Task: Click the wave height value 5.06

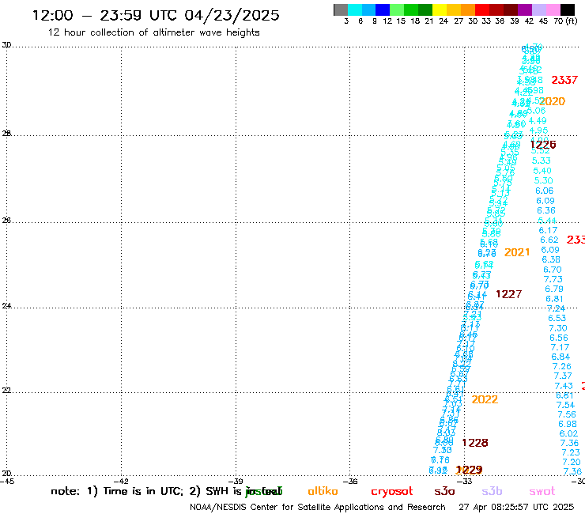Action: pos(537,111)
